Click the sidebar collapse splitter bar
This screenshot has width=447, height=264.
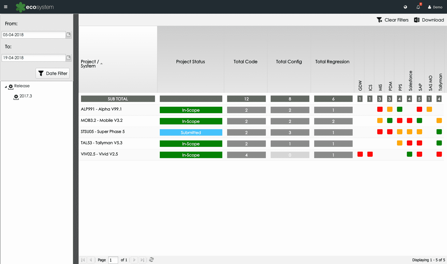76,139
